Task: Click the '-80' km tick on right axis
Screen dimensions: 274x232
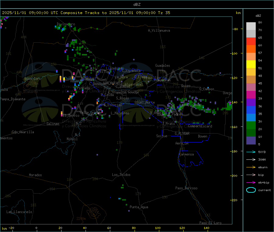Action: click(235, 29)
